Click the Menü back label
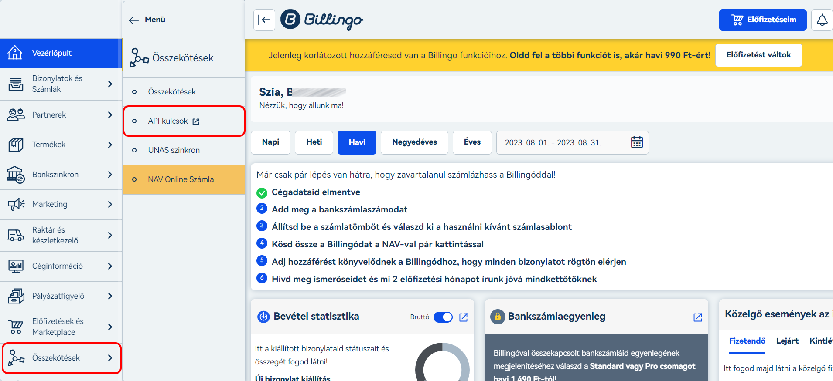Image resolution: width=833 pixels, height=381 pixels. point(155,20)
